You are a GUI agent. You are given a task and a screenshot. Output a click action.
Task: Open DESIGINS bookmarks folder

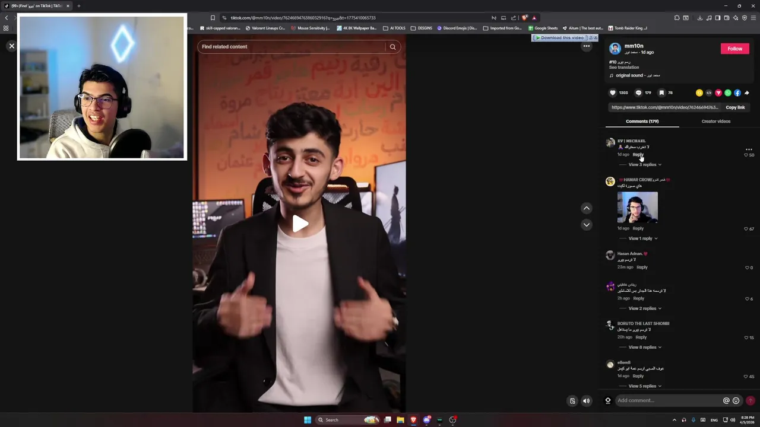coord(422,28)
